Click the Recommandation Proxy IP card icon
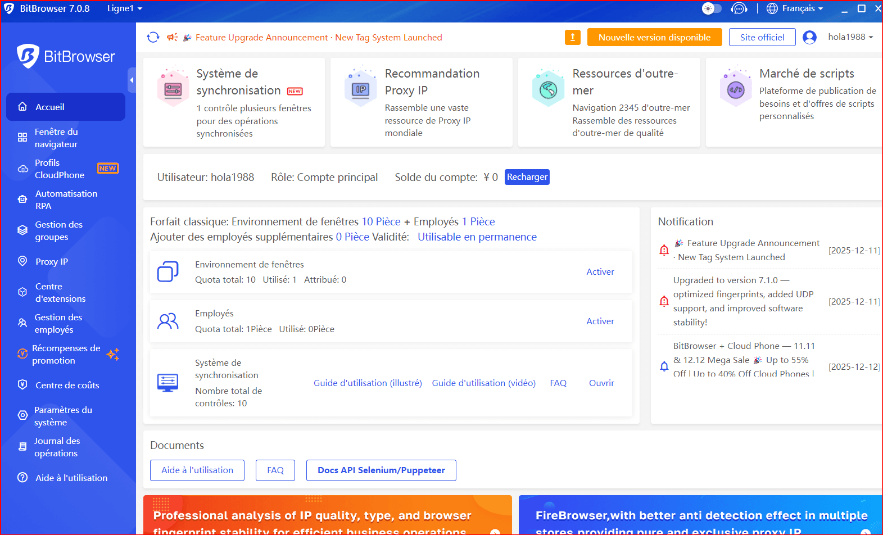The width and height of the screenshot is (883, 535). point(360,89)
